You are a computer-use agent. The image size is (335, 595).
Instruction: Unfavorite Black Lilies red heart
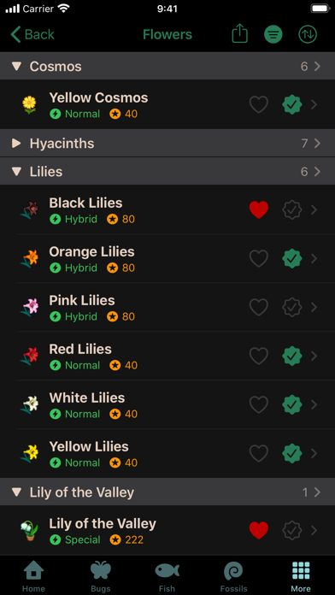(x=259, y=209)
